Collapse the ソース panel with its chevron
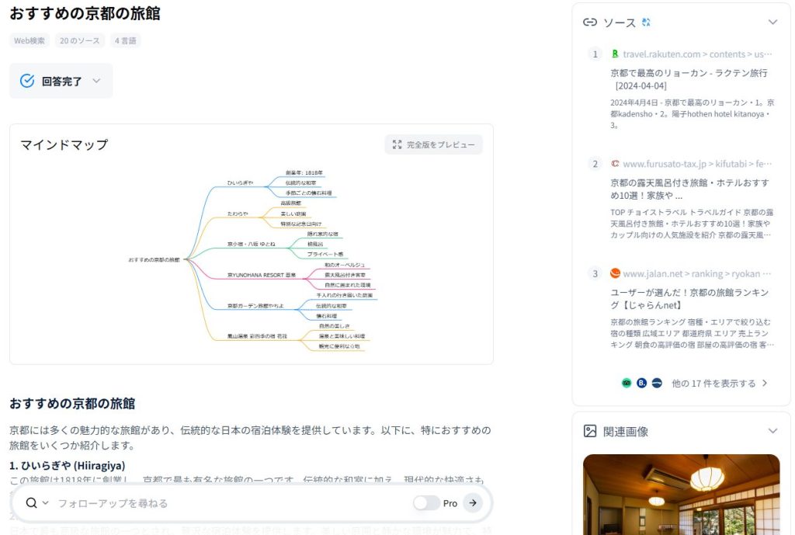The height and width of the screenshot is (535, 795). tap(772, 23)
